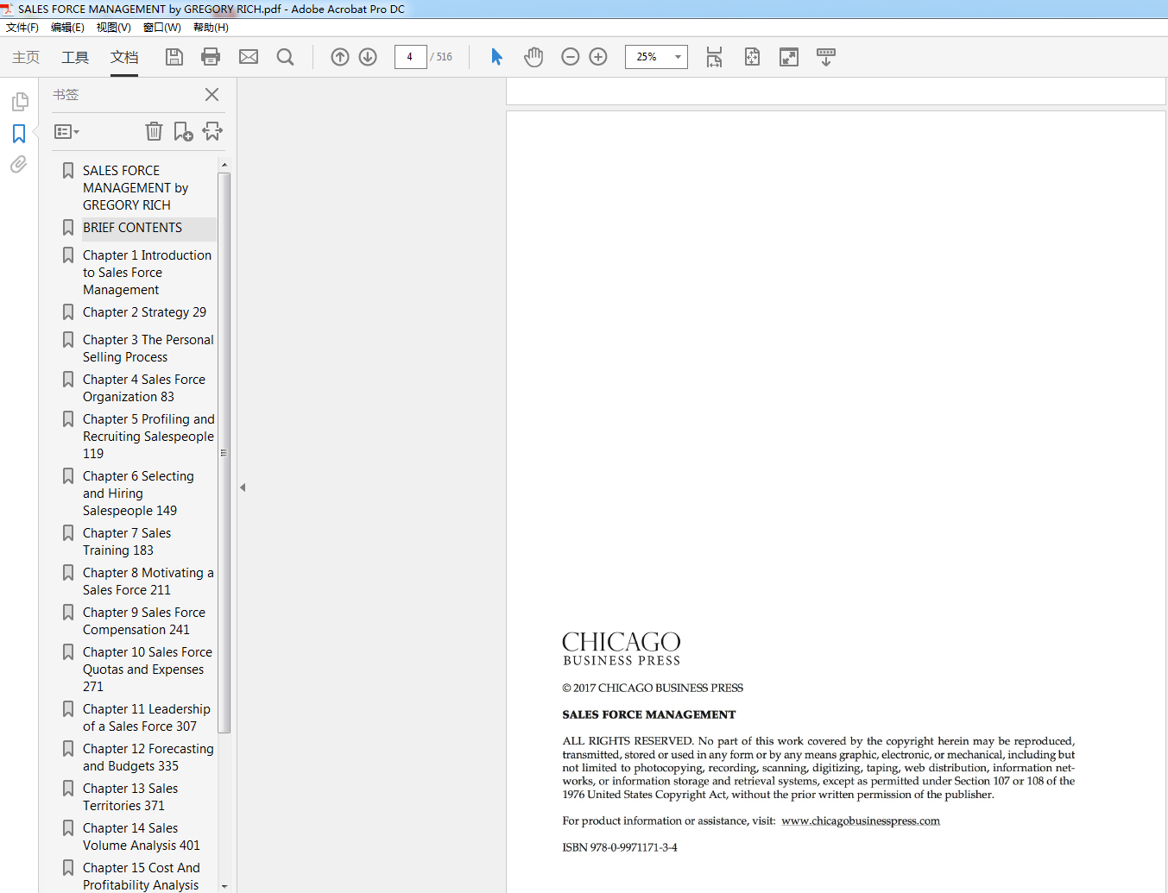Delete selected bookmark with trash icon

(x=154, y=131)
